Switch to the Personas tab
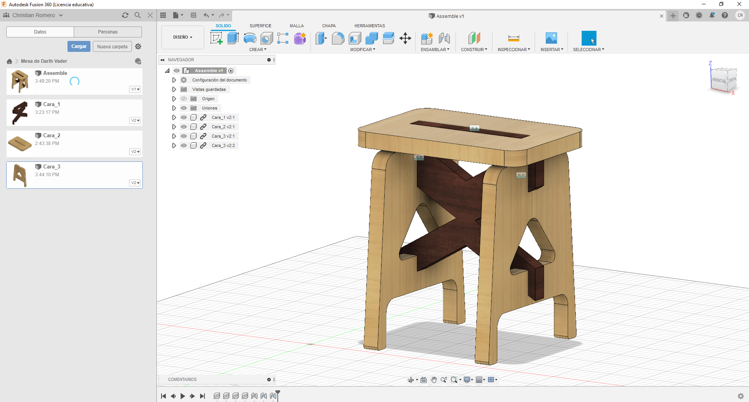749x402 pixels. tap(108, 32)
